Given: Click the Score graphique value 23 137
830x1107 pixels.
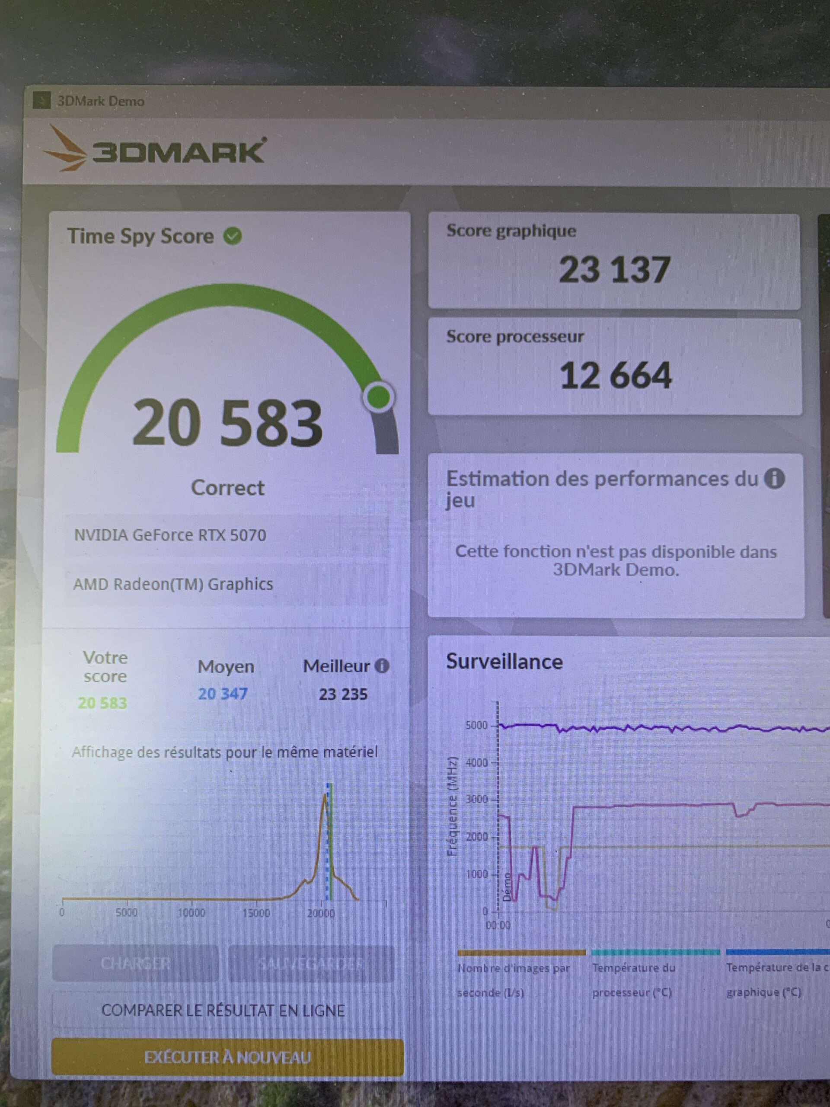Looking at the screenshot, I should tap(614, 270).
